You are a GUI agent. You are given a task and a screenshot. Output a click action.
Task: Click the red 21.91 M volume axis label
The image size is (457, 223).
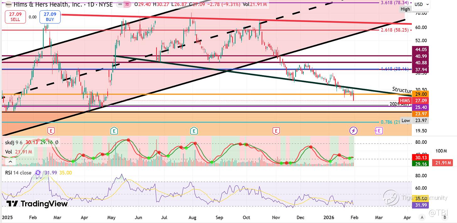click(442, 163)
